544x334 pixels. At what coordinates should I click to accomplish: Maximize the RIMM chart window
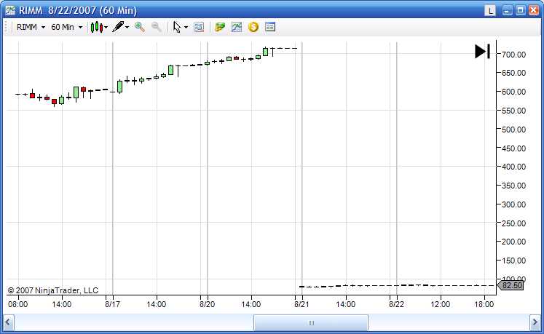point(521,10)
